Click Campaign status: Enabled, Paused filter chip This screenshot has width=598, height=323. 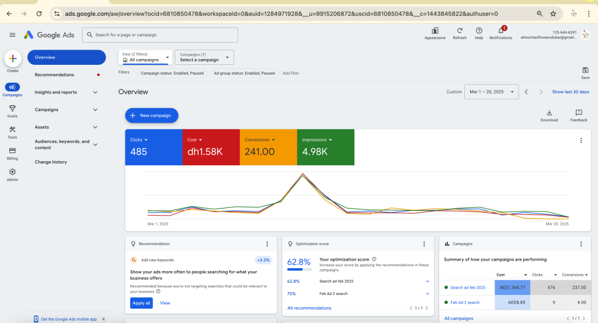172,73
